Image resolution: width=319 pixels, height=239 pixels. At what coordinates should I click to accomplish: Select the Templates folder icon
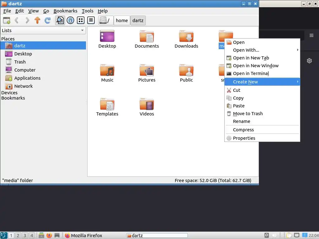coord(107,104)
